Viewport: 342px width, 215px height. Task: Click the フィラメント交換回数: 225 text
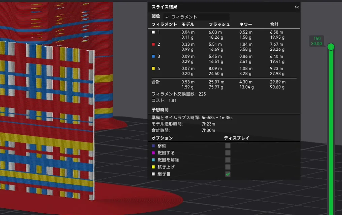179,94
